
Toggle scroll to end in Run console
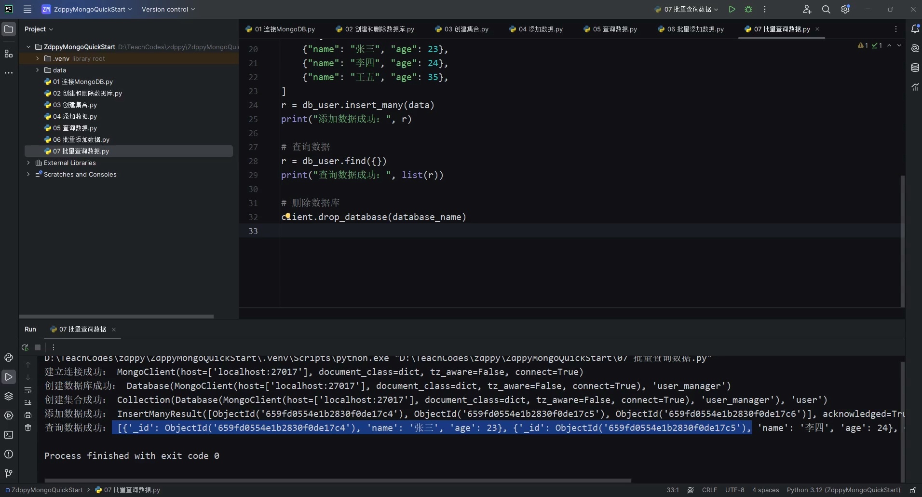(x=28, y=402)
